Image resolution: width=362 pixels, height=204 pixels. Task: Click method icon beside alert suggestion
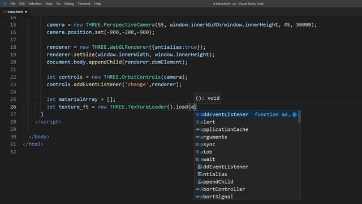pos(197,122)
